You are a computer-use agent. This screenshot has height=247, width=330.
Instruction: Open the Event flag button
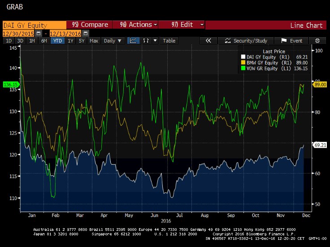pyautogui.click(x=291, y=41)
